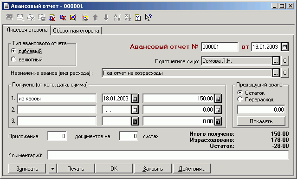Viewport: 297px width, 179px height.
Task: Switch to Лицевая сторона tab
Action: (27, 30)
